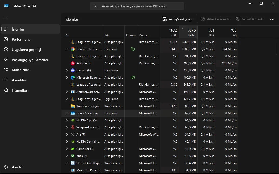Switch to the Performans page

[x=30, y=39]
